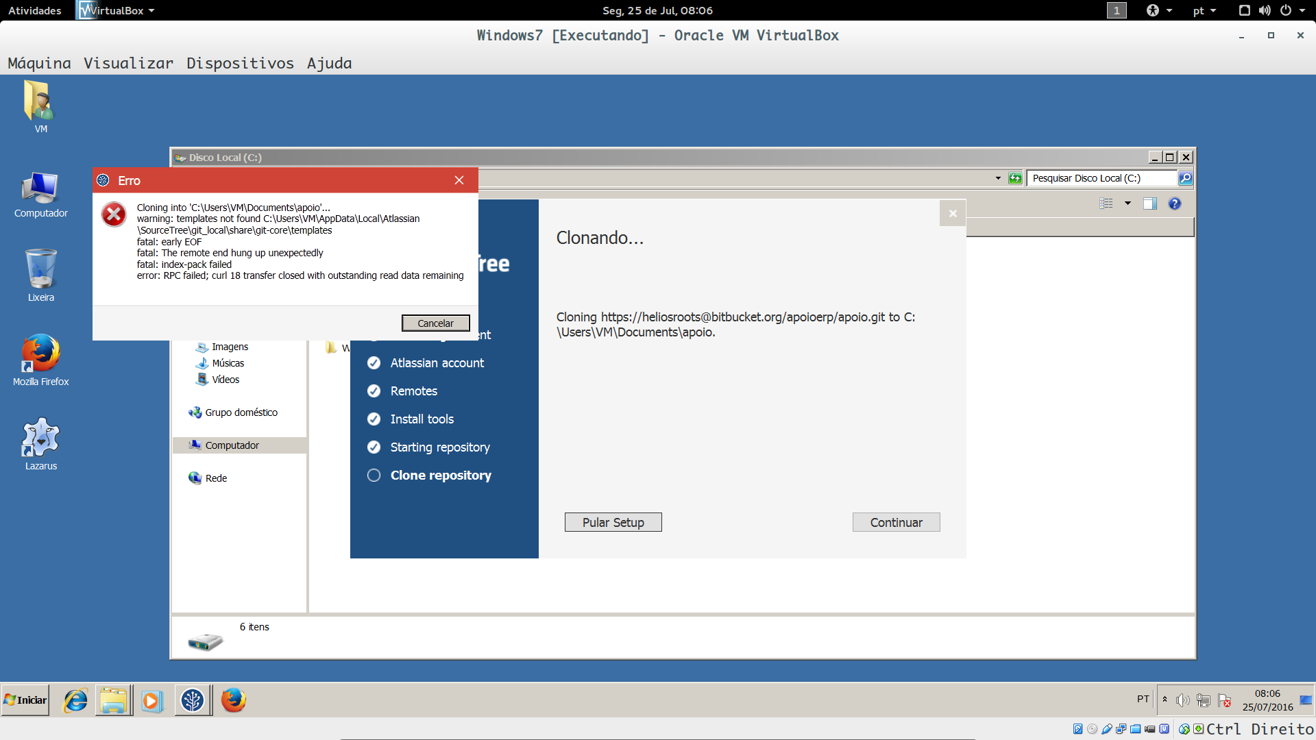The width and height of the screenshot is (1316, 740).
Task: Click the Remotes step checkmark icon
Action: tap(374, 391)
